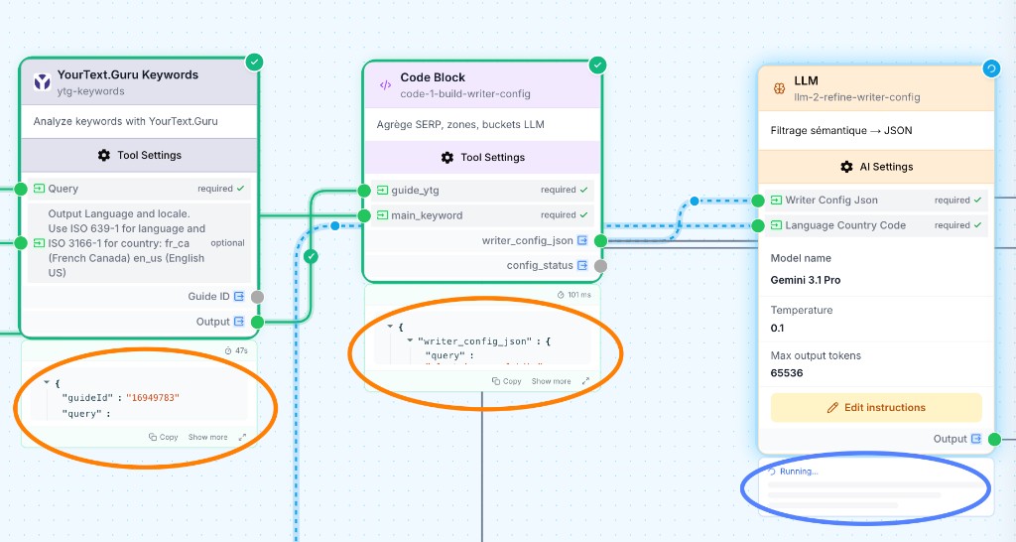Expand YourText.Guru result panel to fullscreen
The width and height of the screenshot is (1016, 542).
click(x=242, y=437)
